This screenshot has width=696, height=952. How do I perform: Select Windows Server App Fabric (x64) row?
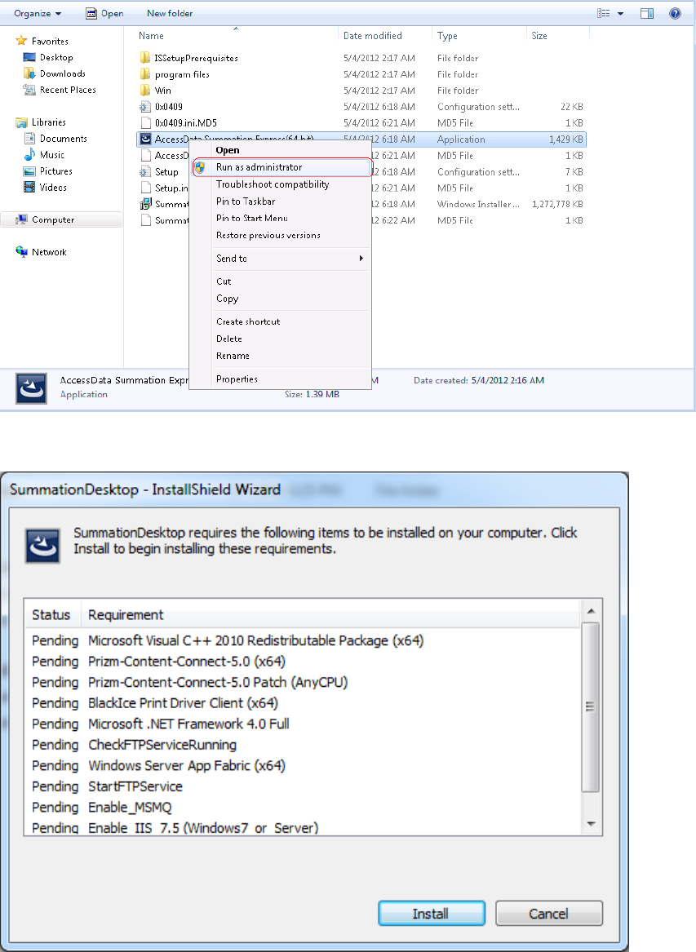(303, 766)
